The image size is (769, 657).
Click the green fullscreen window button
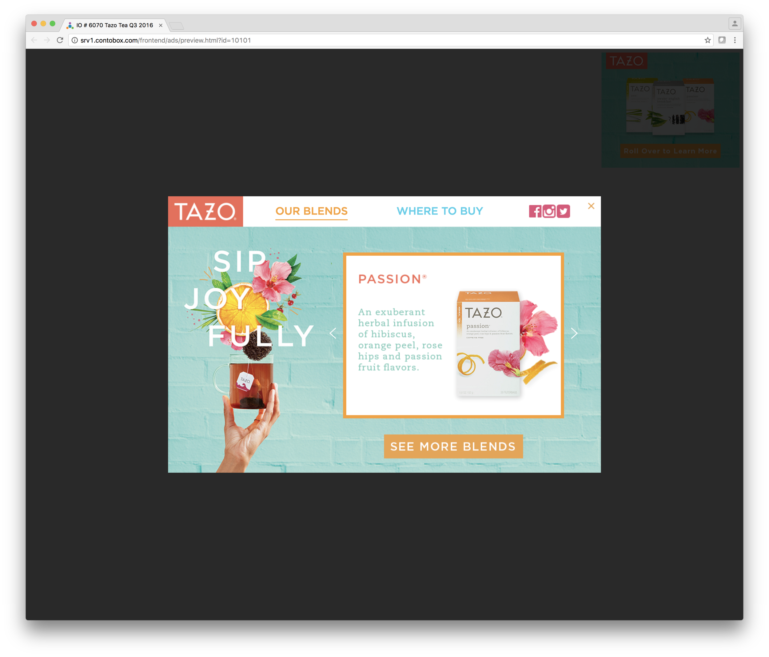pyautogui.click(x=53, y=24)
